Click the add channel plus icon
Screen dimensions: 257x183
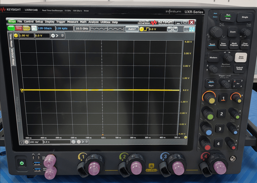click(53, 36)
